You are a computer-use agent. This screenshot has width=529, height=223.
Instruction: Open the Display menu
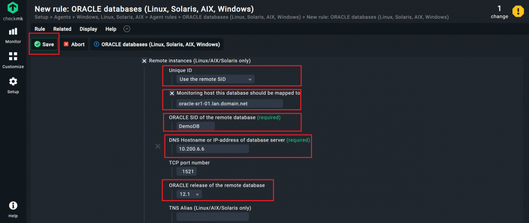coord(89,29)
